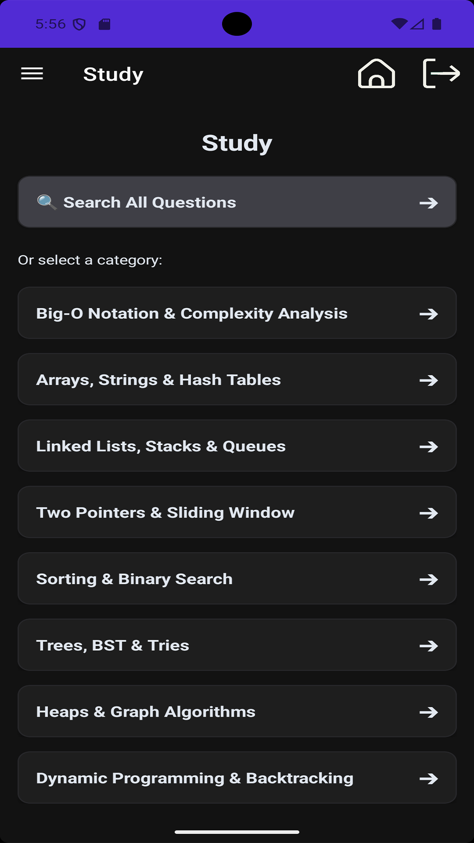Tap the arrow beside Heaps & Graph Algorithms
Screen dimensions: 474x843
(429, 712)
